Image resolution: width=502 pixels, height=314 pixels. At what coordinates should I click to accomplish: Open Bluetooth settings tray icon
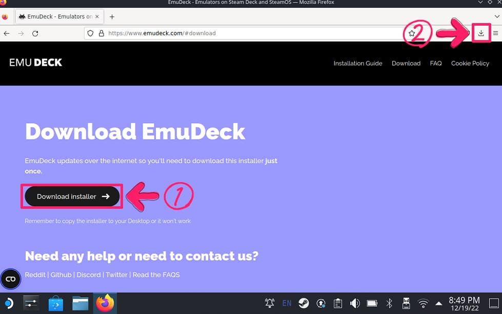click(x=389, y=303)
